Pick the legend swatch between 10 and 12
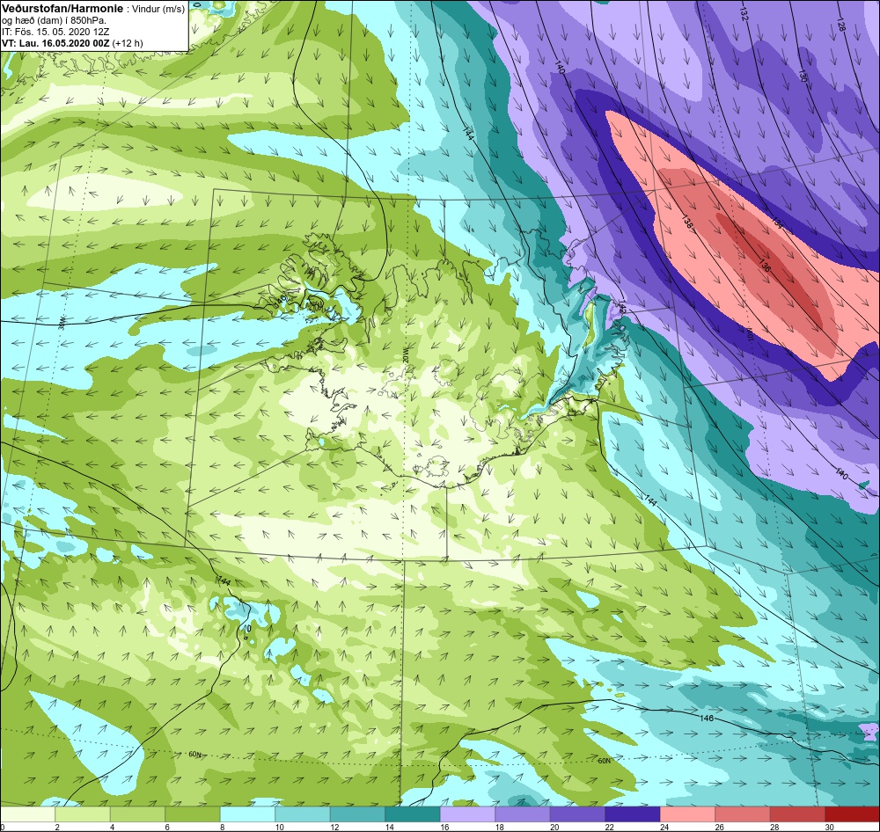Viewport: 880px width, 832px height. point(303,814)
